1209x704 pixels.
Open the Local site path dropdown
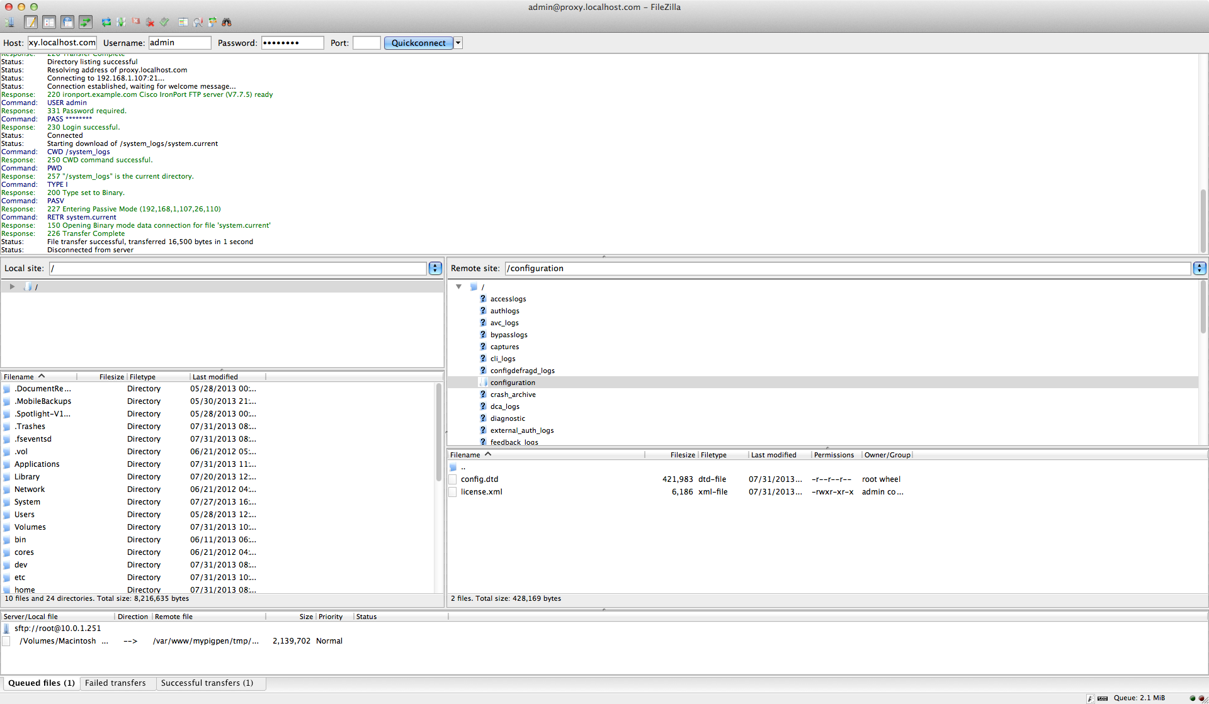pyautogui.click(x=435, y=268)
